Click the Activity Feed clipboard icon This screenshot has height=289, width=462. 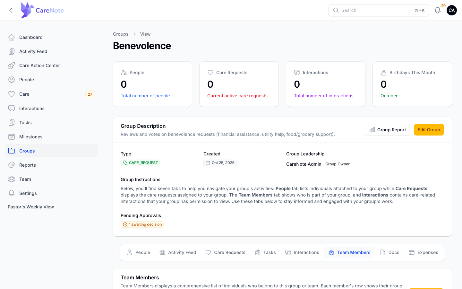click(x=12, y=51)
